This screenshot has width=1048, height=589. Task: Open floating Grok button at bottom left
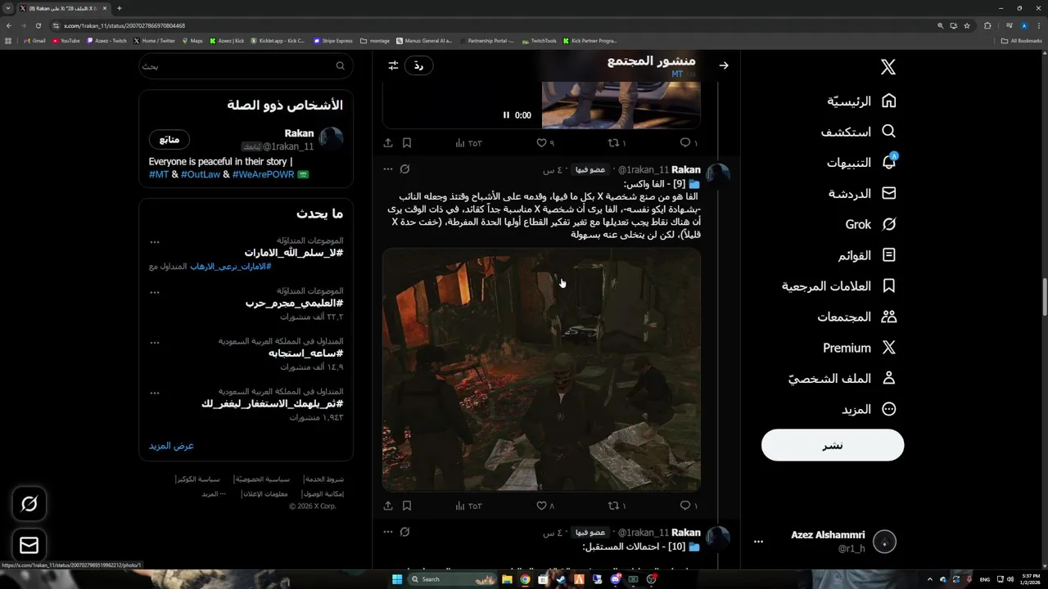(x=29, y=504)
